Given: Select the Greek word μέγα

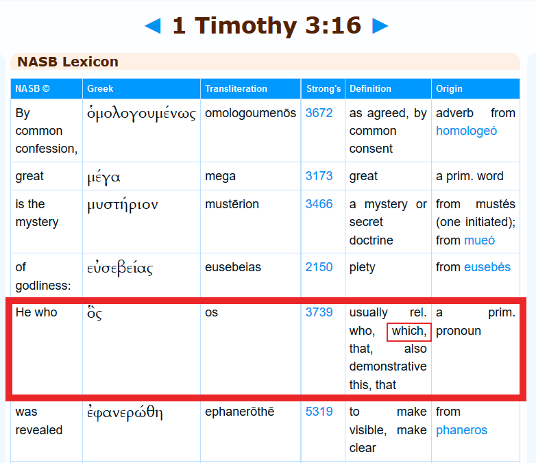Looking at the screenshot, I should click(x=103, y=177).
